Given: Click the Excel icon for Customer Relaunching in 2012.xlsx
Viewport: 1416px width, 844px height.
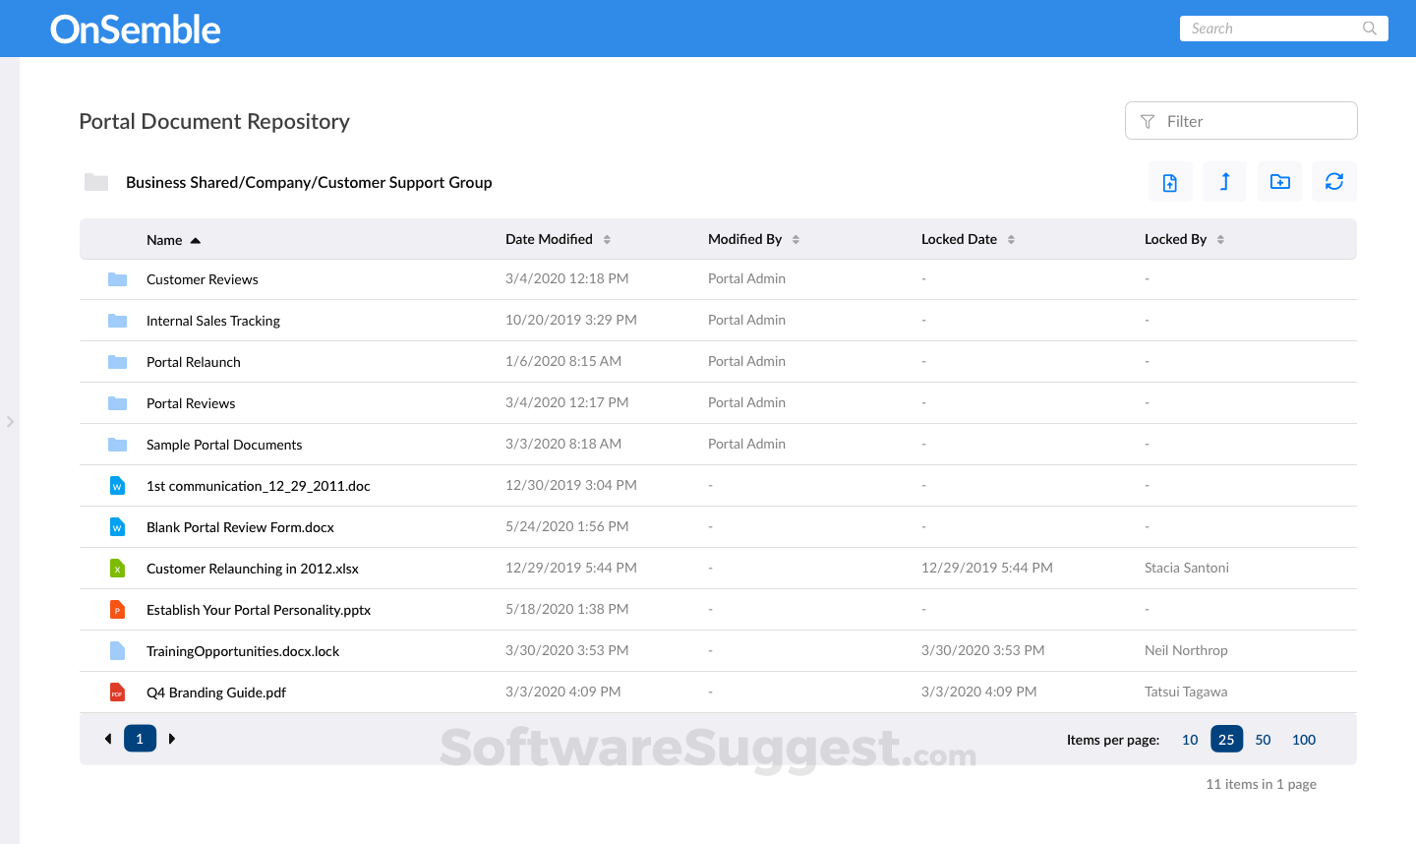Looking at the screenshot, I should [x=117, y=568].
